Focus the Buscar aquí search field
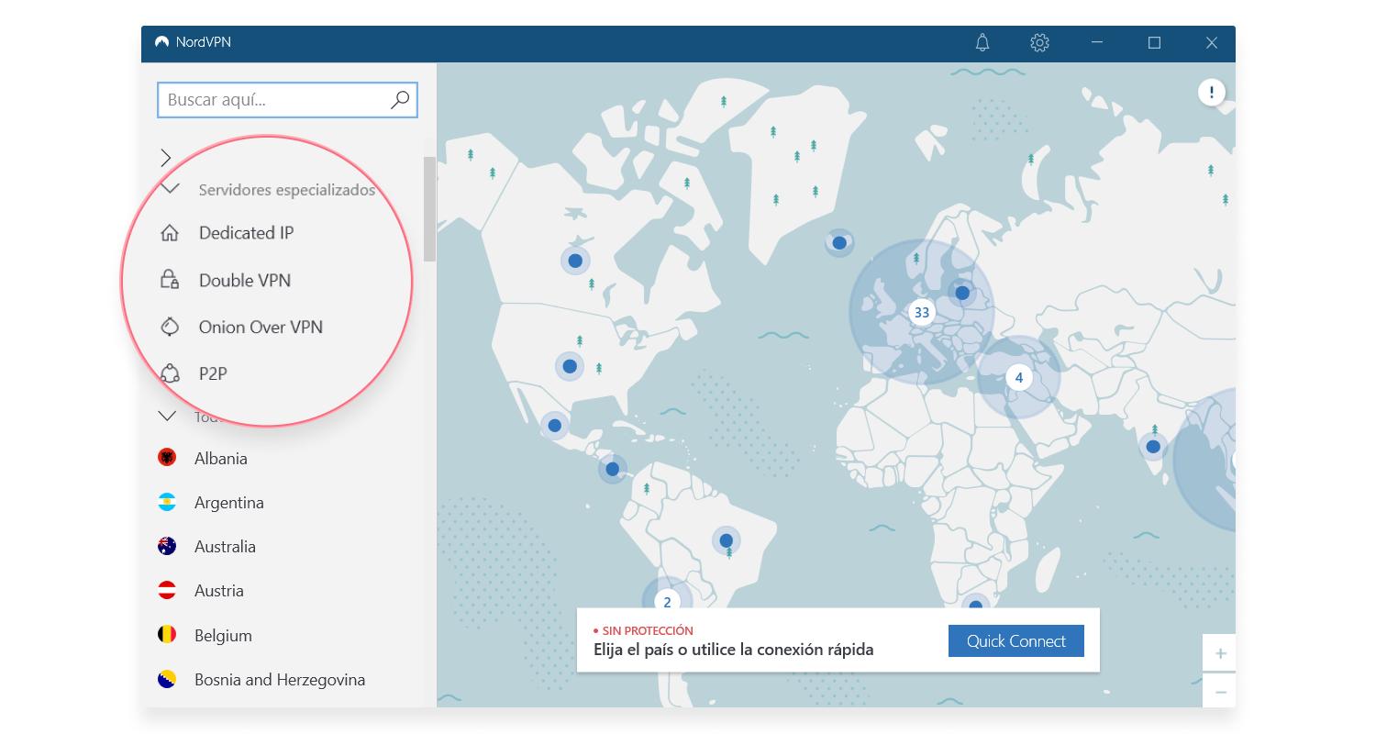1376x734 pixels. click(x=287, y=100)
